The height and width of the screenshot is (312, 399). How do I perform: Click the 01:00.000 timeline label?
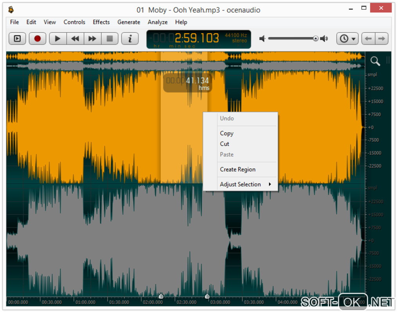pos(86,302)
